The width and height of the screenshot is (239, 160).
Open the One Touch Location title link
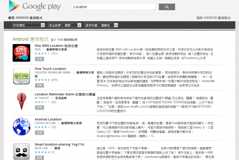tap(50, 69)
